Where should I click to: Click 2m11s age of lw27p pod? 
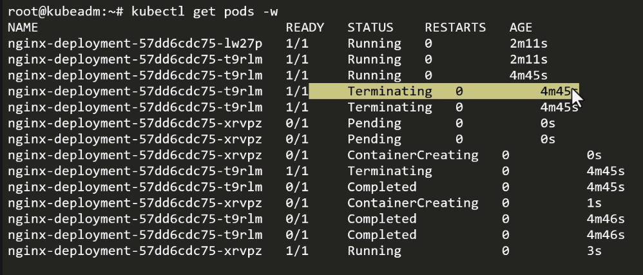pos(528,44)
